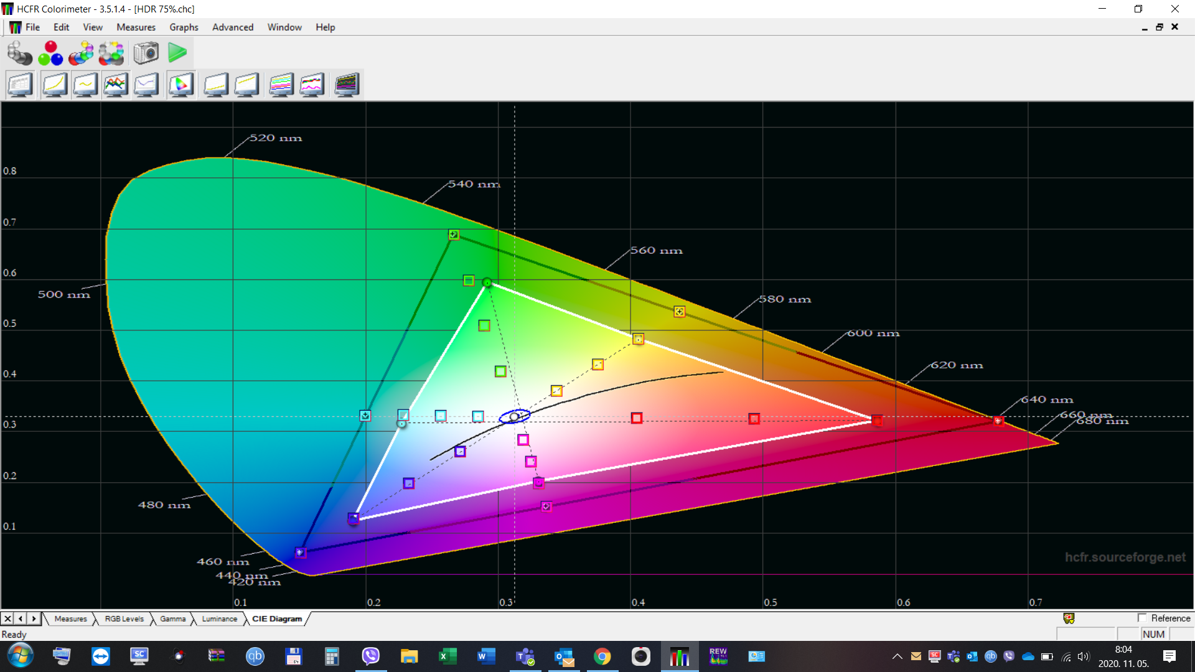This screenshot has width=1195, height=672.
Task: Open Chrome from the taskbar
Action: (x=602, y=656)
